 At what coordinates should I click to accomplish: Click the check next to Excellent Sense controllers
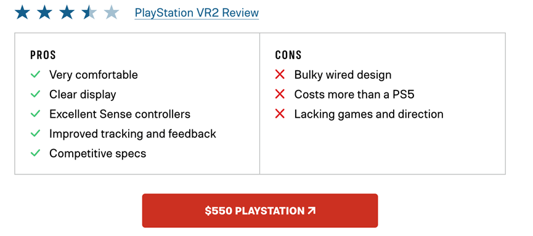[x=35, y=113]
